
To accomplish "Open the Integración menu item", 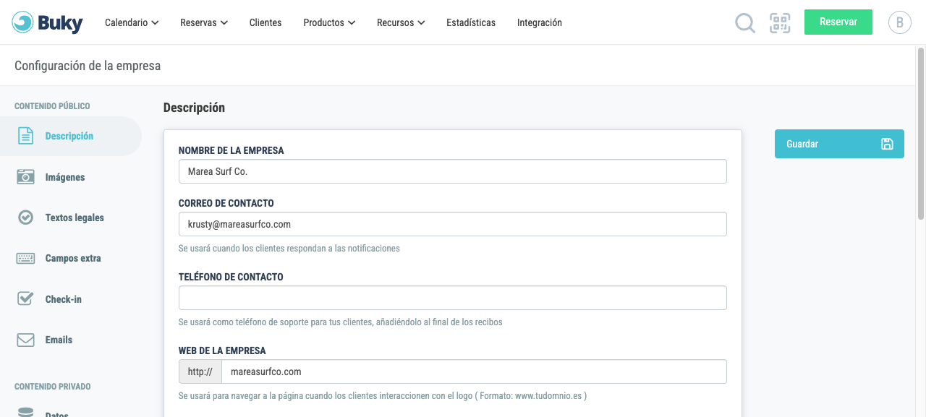I will pyautogui.click(x=540, y=22).
